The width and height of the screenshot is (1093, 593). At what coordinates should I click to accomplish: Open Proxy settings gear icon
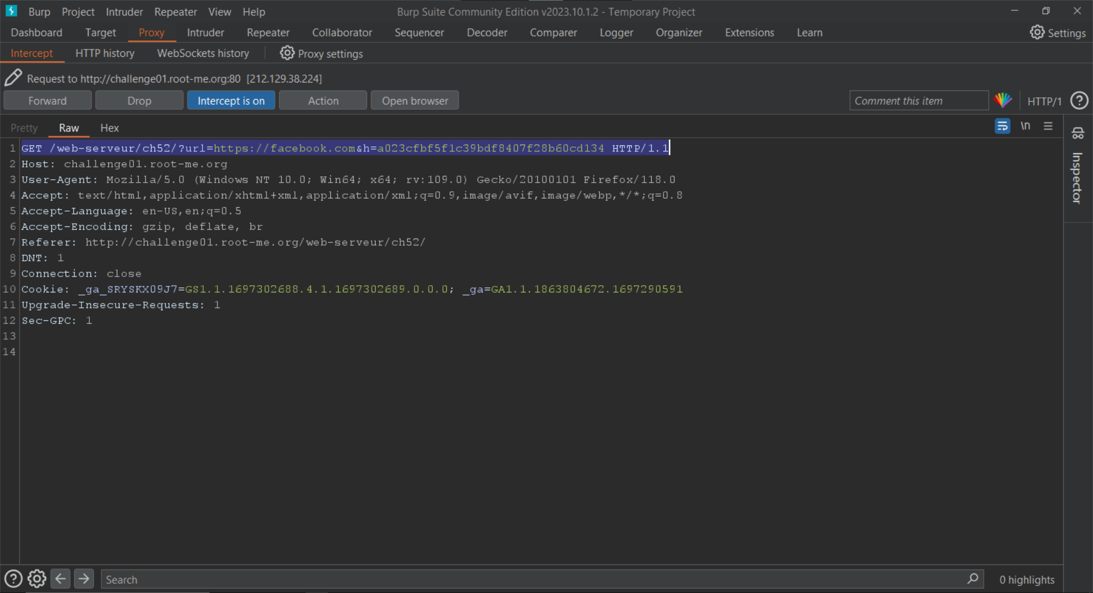(287, 53)
